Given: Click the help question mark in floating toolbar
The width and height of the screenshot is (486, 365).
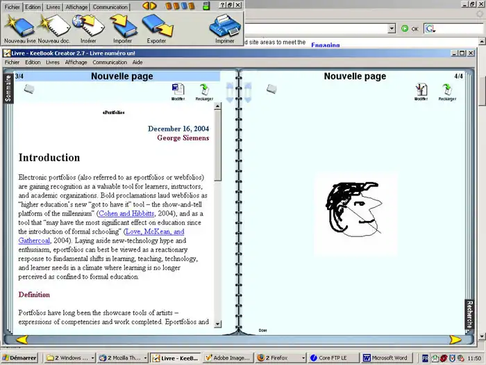Looking at the screenshot, I should (x=222, y=5).
